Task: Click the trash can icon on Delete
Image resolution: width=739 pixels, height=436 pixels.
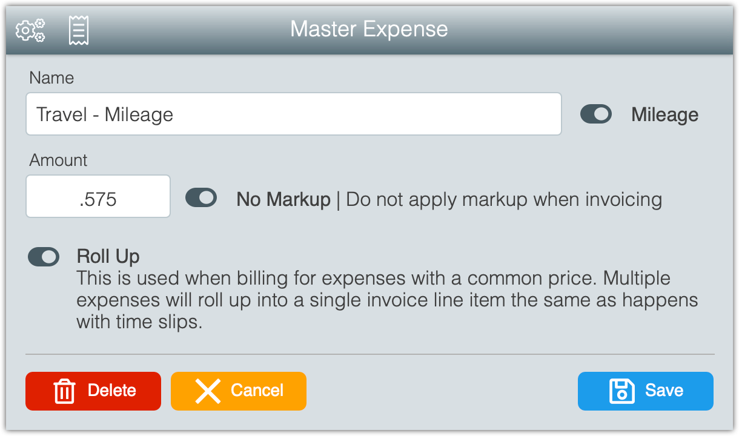Action: [x=64, y=391]
